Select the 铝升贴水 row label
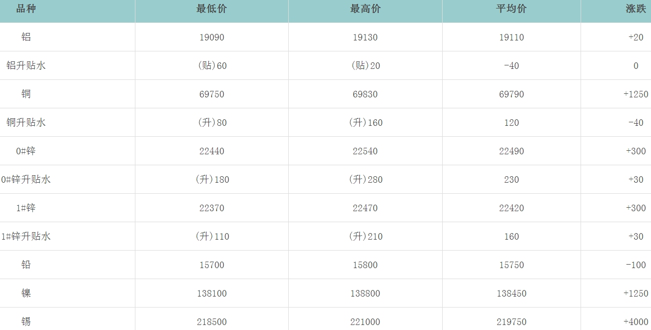This screenshot has height=330, width=651. tap(26, 65)
